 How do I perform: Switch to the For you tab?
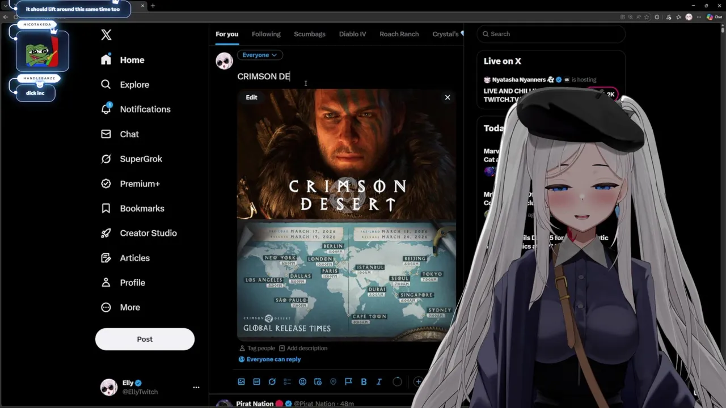click(x=227, y=34)
